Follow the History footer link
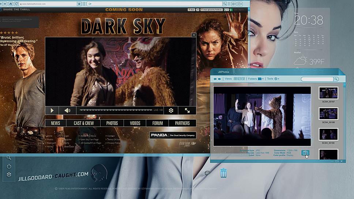 tap(50, 147)
